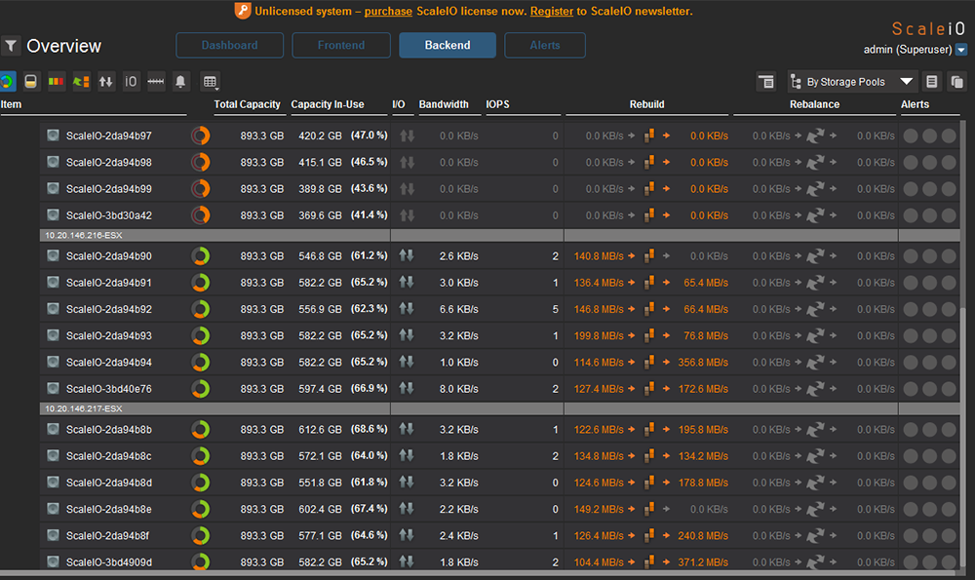Click the Rebalance column header
Image resolution: width=975 pixels, height=580 pixels.
point(814,104)
